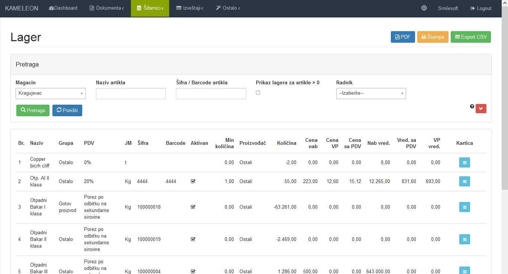The width and height of the screenshot is (508, 274).
Task: Click the green Pretraga search button
Action: [33, 111]
